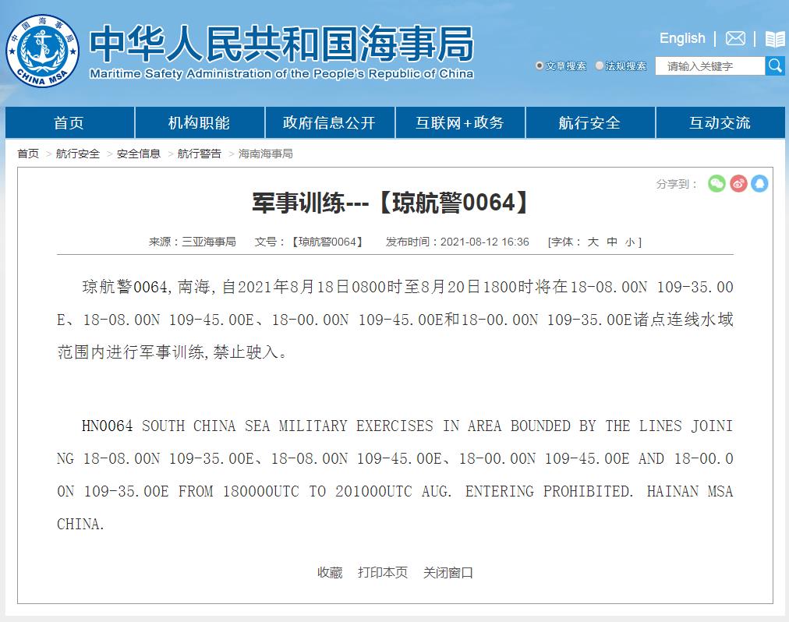Open the 机构职能 navigation menu
The image size is (789, 622).
[199, 123]
